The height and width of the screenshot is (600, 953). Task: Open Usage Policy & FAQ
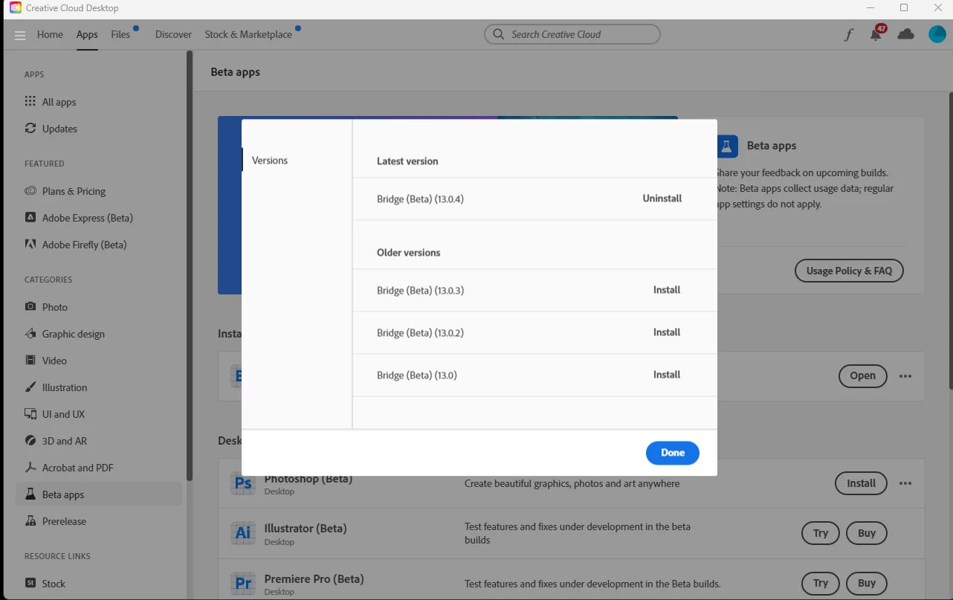coord(849,271)
